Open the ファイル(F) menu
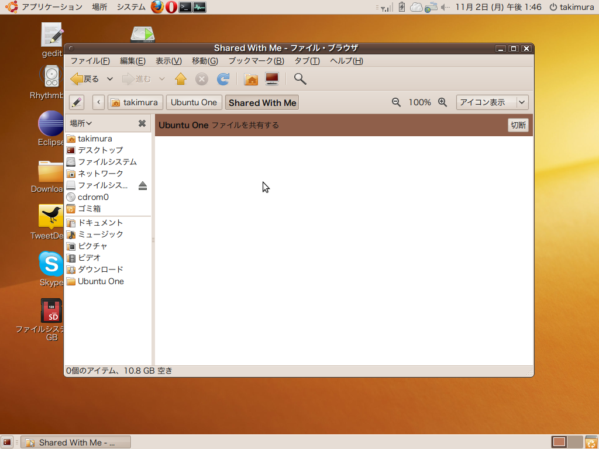599x449 pixels. pyautogui.click(x=90, y=61)
